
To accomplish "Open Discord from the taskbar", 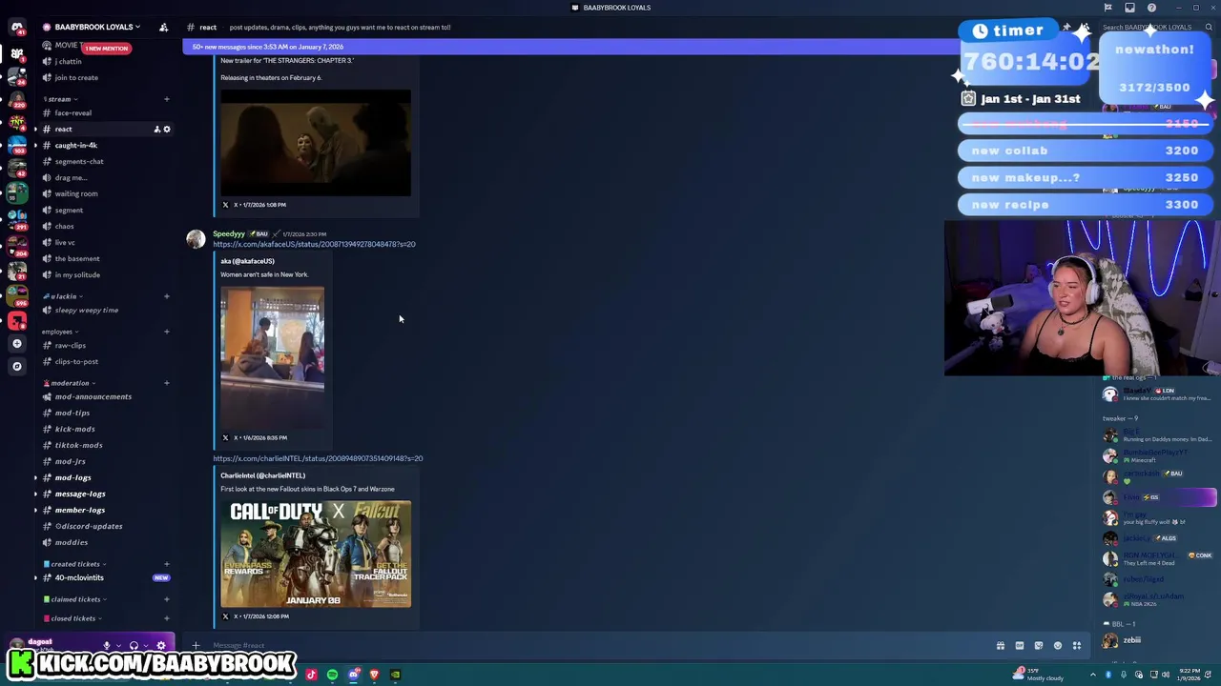I will pyautogui.click(x=353, y=675).
